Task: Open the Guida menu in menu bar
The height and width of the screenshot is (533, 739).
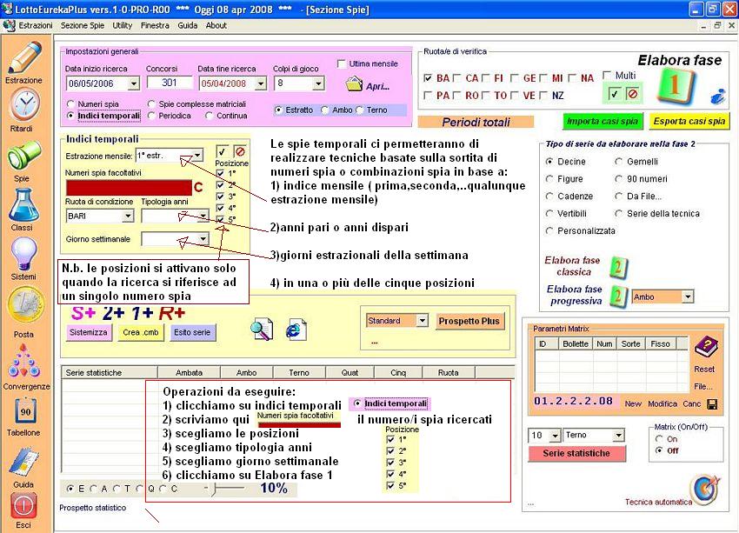Action: click(x=188, y=25)
